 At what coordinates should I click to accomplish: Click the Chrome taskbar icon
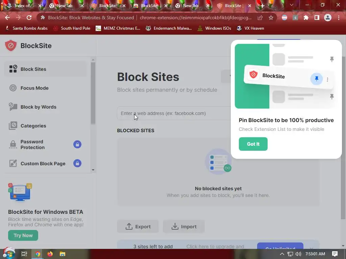(x=38, y=254)
